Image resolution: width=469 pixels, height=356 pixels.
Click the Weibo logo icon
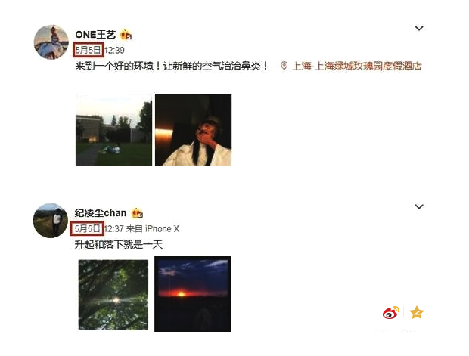391,313
